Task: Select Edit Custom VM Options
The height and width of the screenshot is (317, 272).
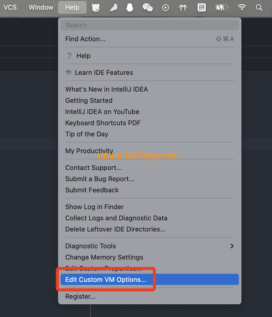Action: coord(106,279)
